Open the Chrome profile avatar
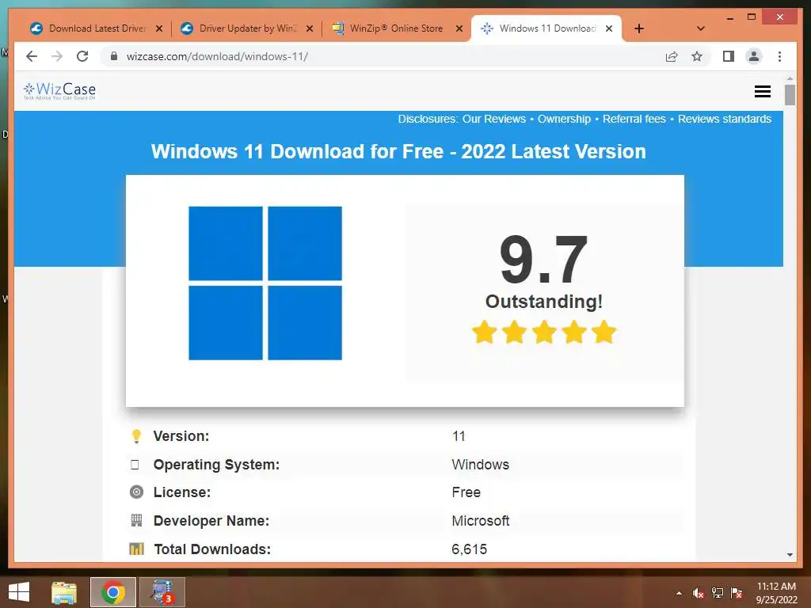 click(754, 56)
